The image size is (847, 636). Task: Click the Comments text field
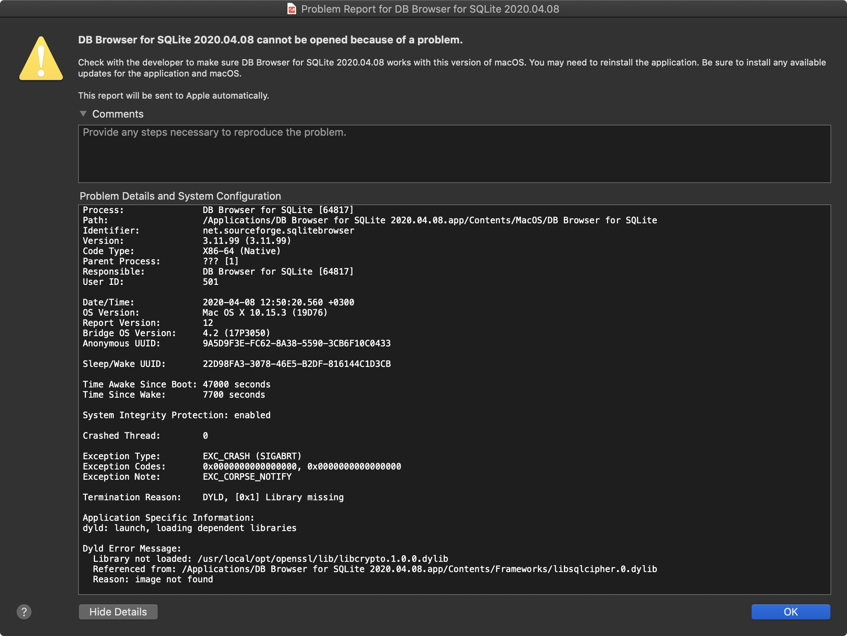pos(454,154)
